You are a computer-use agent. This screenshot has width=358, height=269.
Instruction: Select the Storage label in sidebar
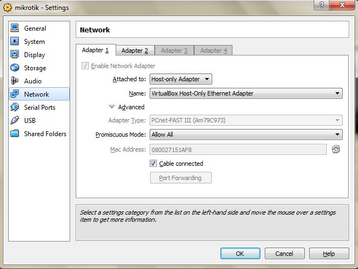(x=35, y=68)
